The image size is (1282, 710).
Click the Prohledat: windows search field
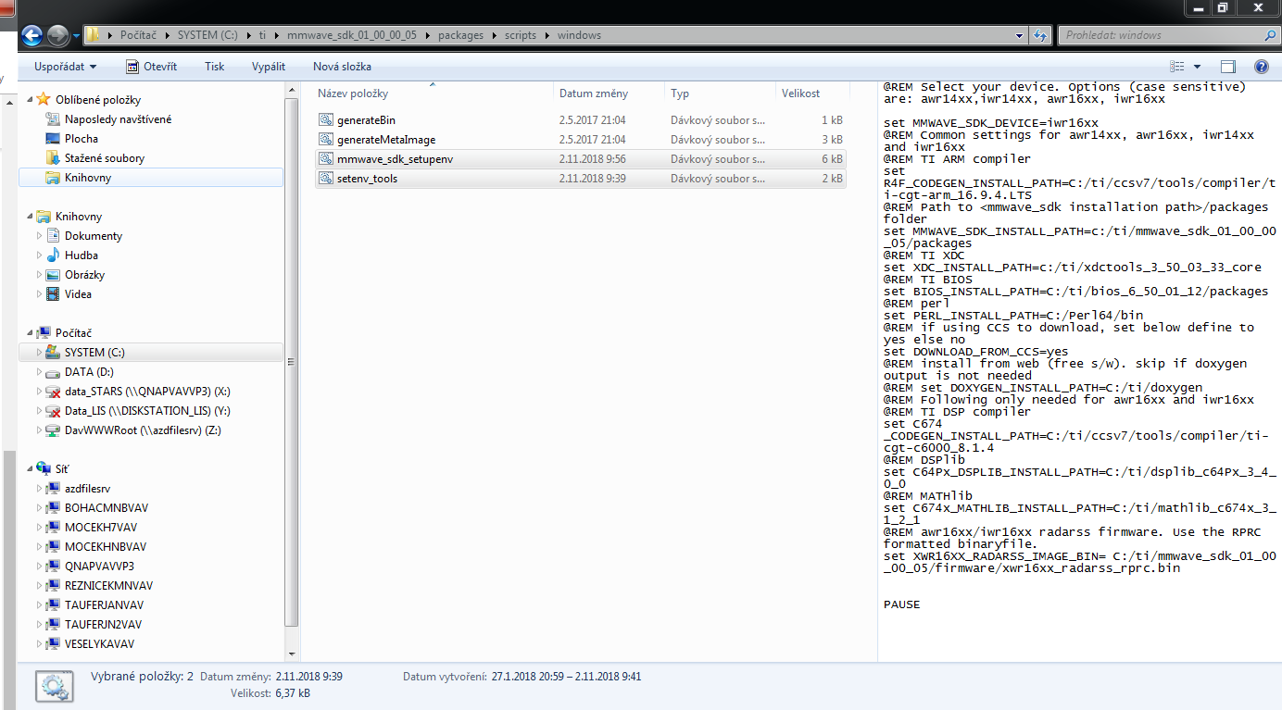(x=1158, y=34)
